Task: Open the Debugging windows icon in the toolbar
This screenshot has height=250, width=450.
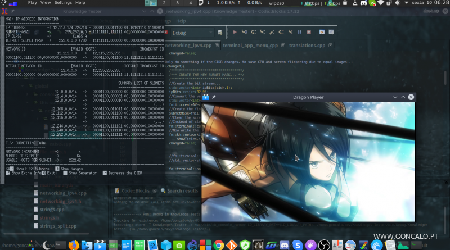Action: tap(322, 32)
